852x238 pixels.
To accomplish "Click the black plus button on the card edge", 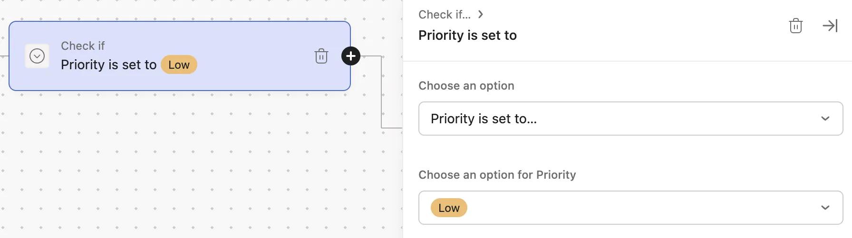I will pyautogui.click(x=351, y=56).
